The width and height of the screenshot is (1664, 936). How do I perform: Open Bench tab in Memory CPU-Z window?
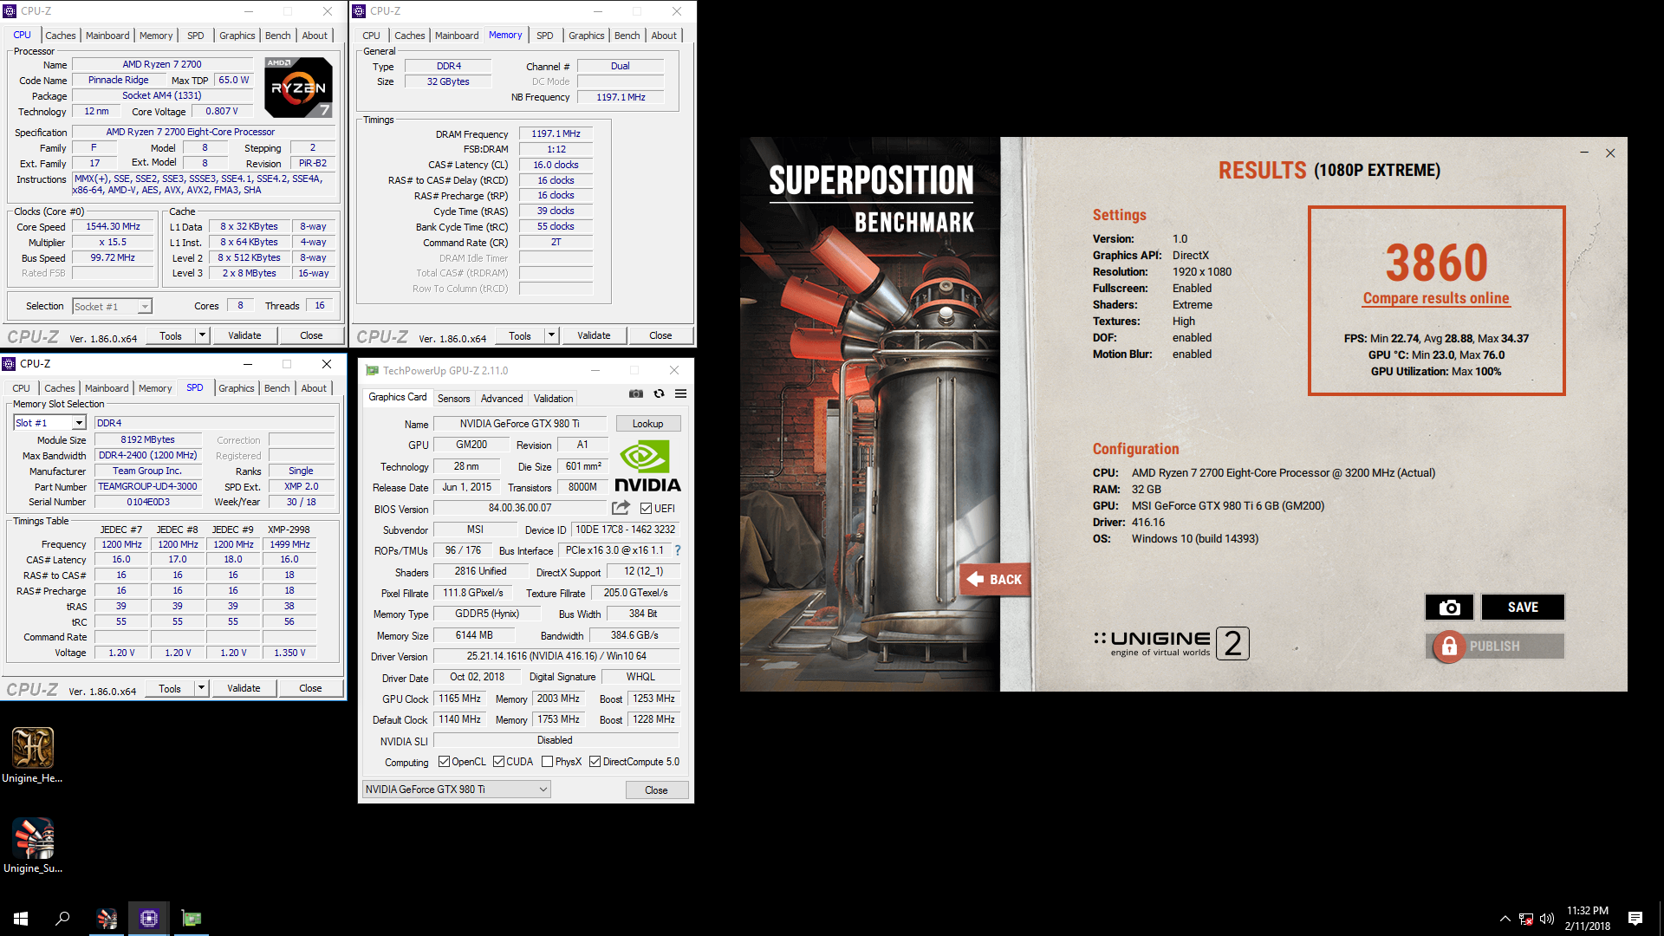point(627,36)
